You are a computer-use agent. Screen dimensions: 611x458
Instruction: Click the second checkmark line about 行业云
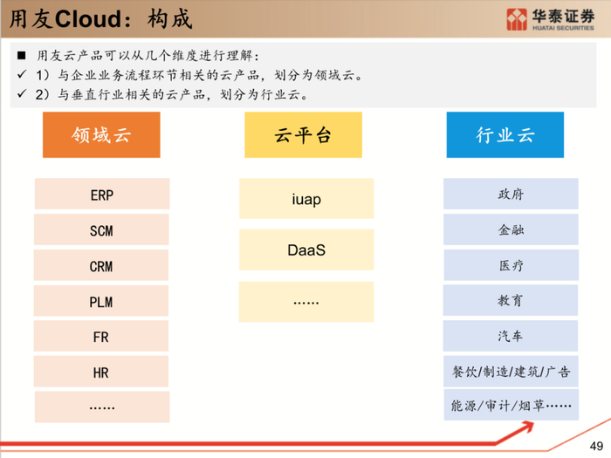172,94
